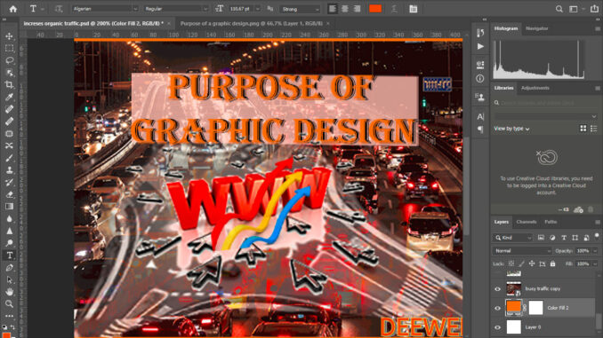Screen dimensions: 603x338
Task: Toggle layer filtering on/off switch
Action: tap(597, 236)
